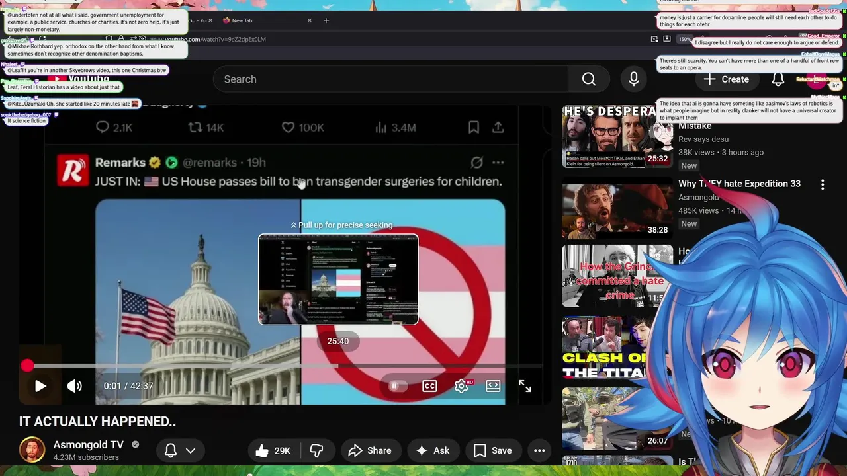Image resolution: width=847 pixels, height=476 pixels.
Task: Focus the YouTube Search input field
Action: [x=390, y=79]
